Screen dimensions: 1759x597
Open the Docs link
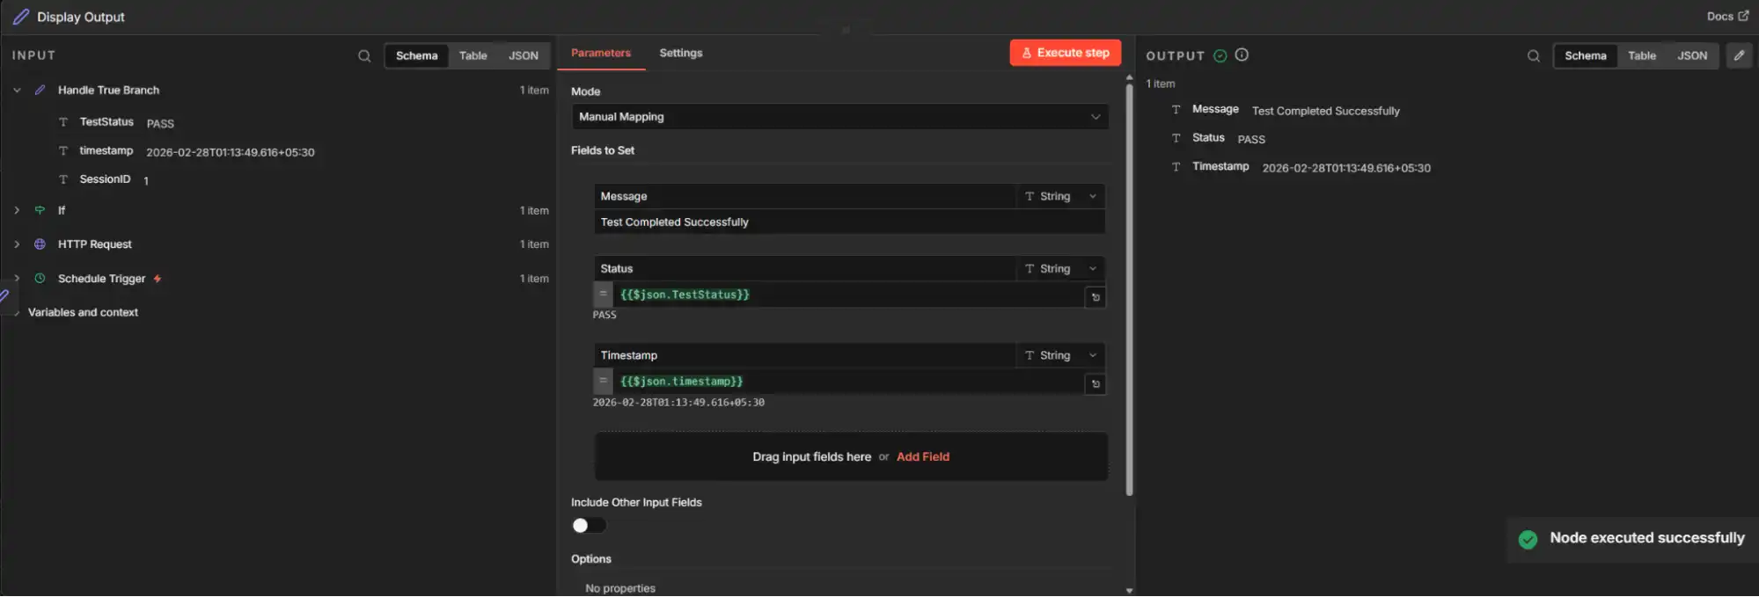coord(1727,16)
